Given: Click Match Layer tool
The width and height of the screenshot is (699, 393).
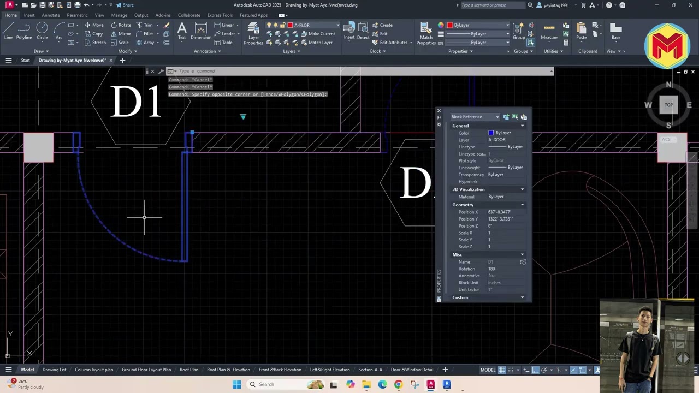Looking at the screenshot, I should 316,43.
